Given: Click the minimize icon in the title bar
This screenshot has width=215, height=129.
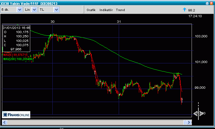Looking at the screenshot, I should click(x=207, y=3).
